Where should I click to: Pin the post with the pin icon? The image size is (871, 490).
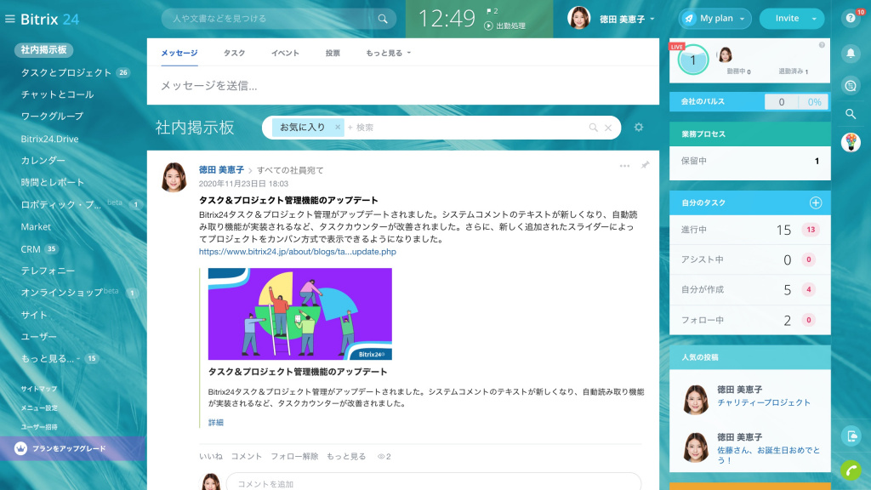click(645, 165)
